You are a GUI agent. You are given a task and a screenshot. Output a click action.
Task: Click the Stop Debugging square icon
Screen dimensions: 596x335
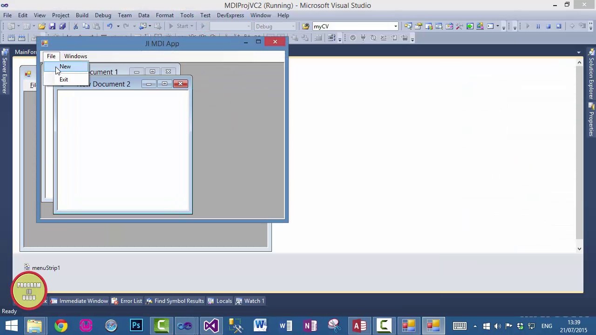point(548,26)
